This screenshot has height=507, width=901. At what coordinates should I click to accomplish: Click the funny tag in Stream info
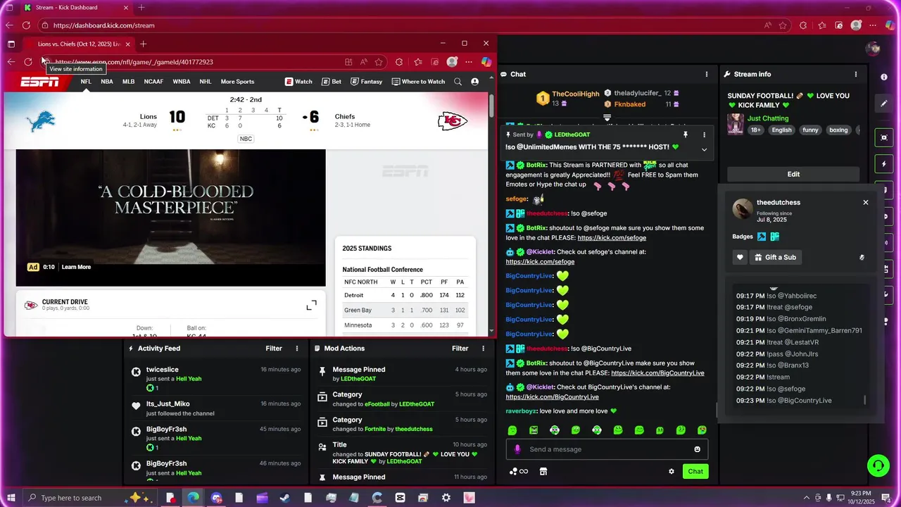coord(811,130)
